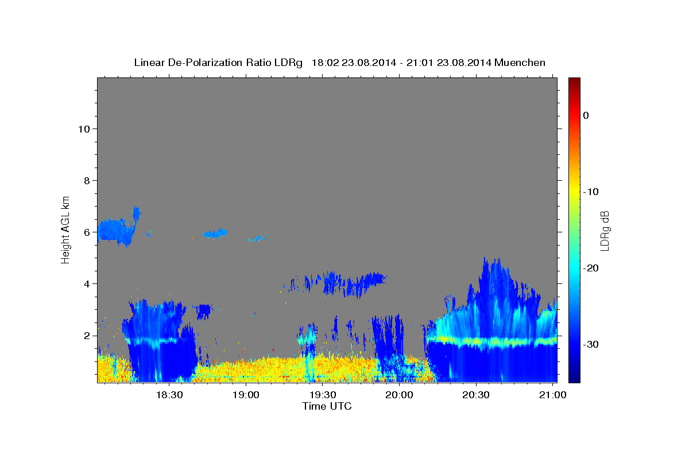The height and width of the screenshot is (459, 689).
Task: Click the 19:00 time tick label
Action: [246, 395]
